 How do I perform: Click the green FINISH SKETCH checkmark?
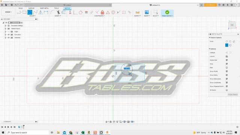click(167, 12)
